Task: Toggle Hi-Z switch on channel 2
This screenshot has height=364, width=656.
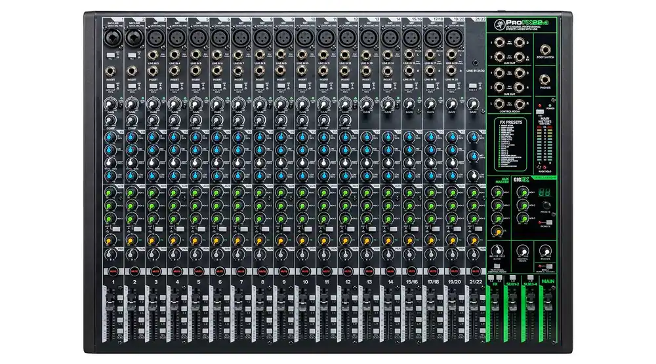Action: [132, 55]
